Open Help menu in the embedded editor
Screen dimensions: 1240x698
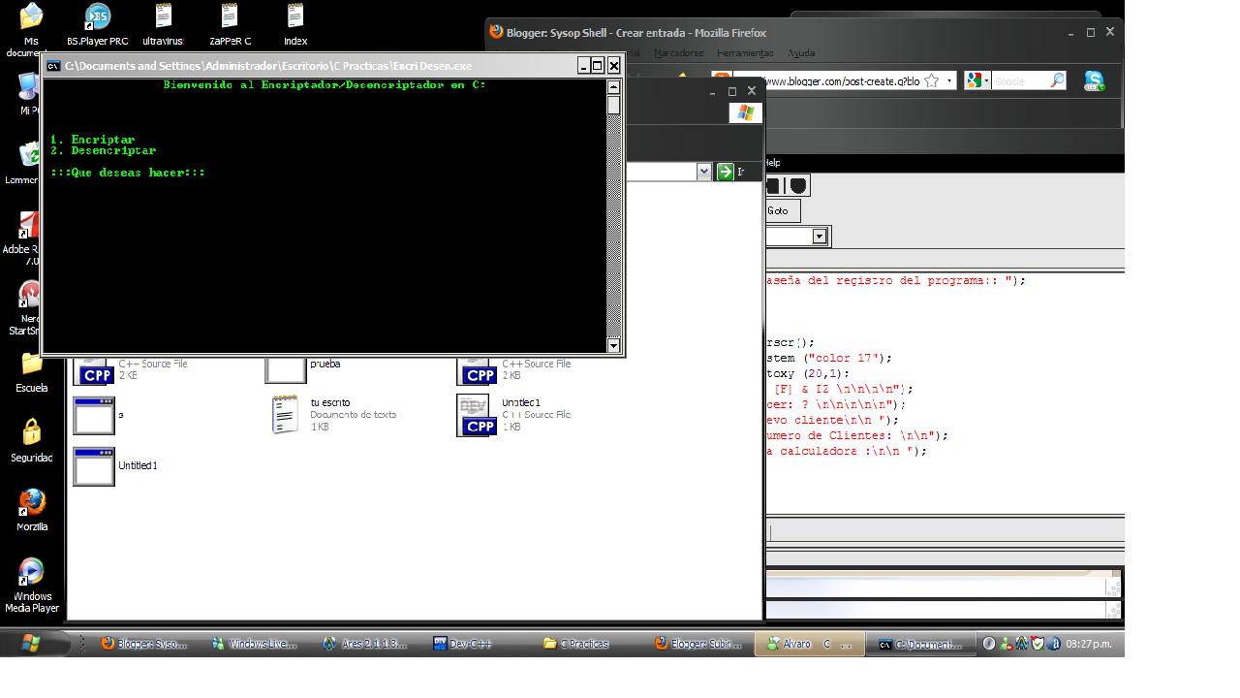coord(772,163)
